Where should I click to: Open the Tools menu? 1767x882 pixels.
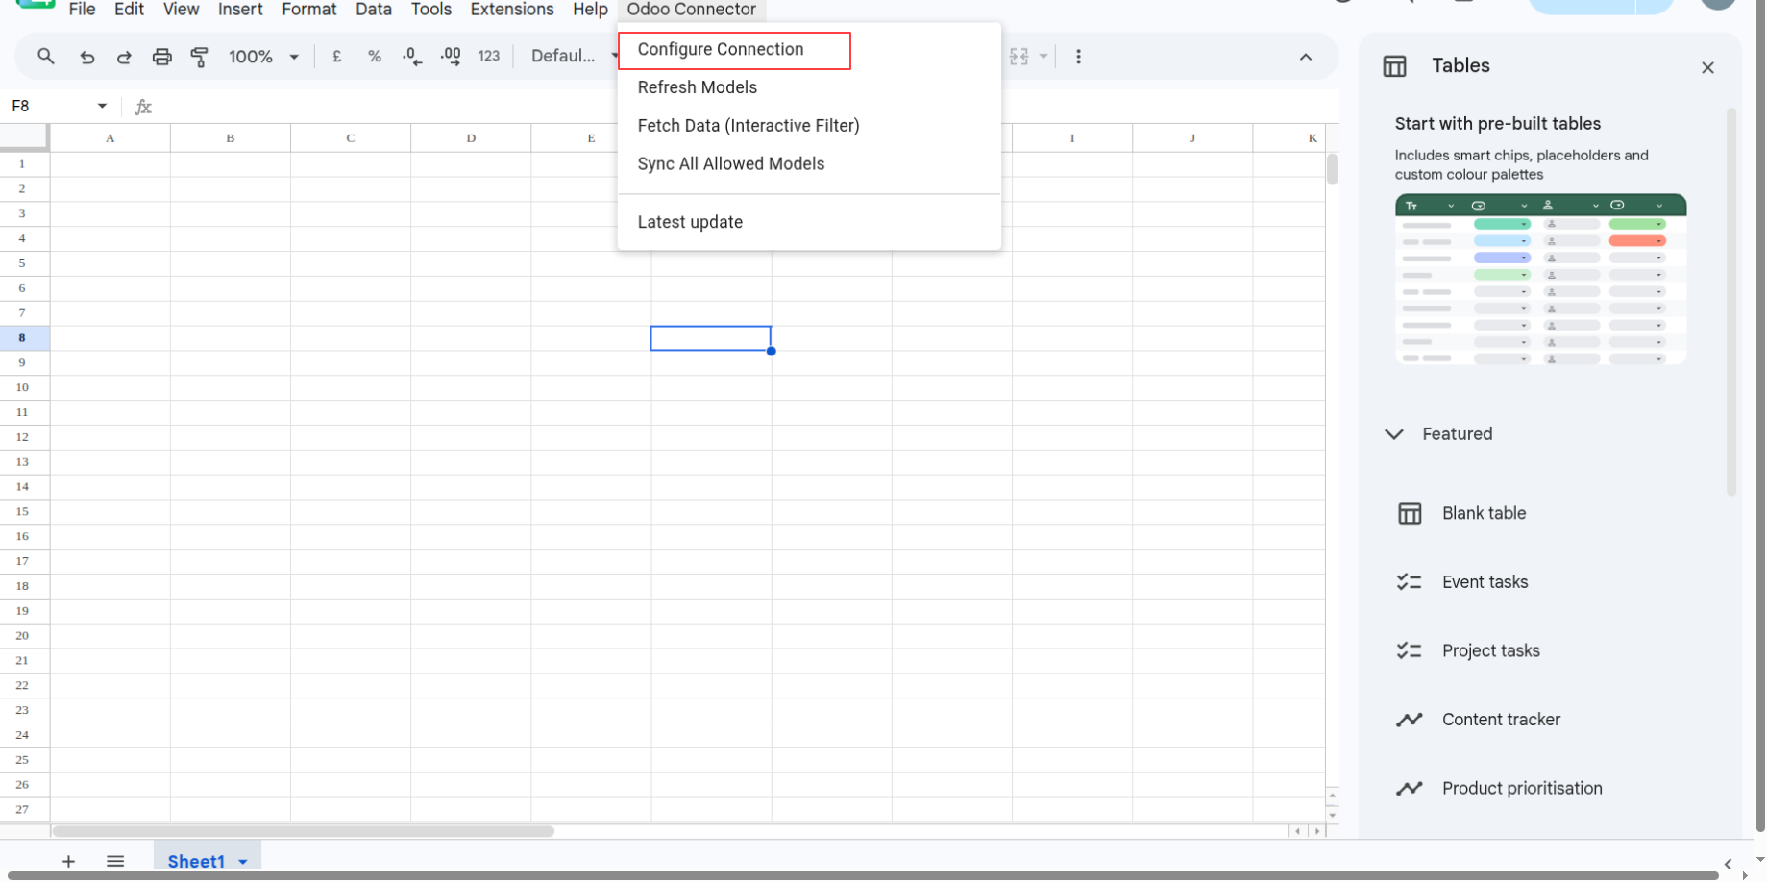coord(430,10)
